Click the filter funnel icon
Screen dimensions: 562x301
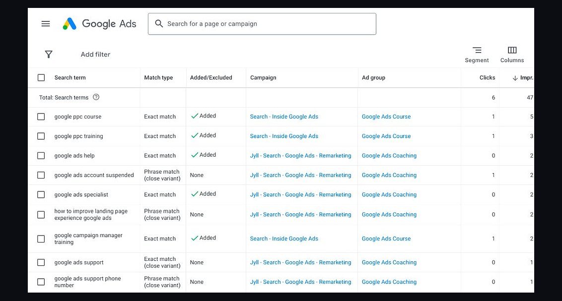click(49, 55)
